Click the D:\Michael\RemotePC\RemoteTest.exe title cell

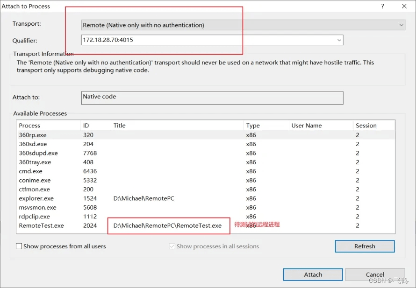167,225
